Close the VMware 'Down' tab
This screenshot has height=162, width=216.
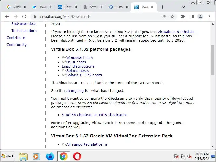coord(76,7)
